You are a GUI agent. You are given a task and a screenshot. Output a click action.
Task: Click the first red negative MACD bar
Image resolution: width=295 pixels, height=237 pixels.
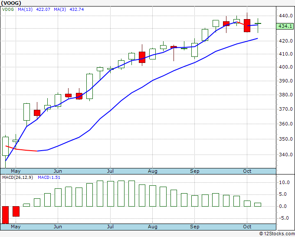coord(6,215)
